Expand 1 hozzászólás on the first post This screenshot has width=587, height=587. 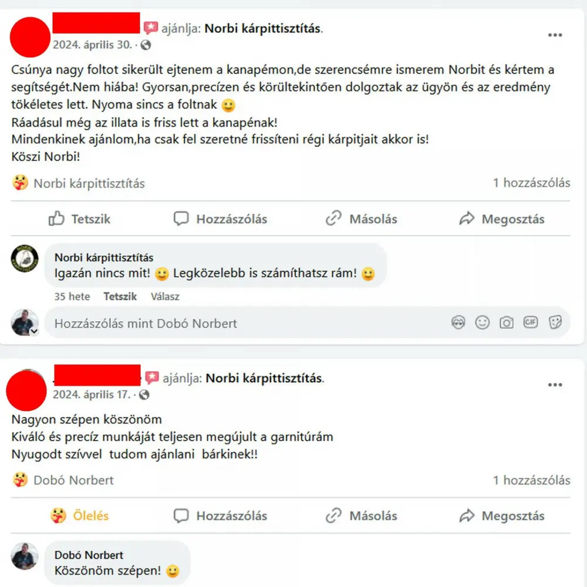coord(531,183)
